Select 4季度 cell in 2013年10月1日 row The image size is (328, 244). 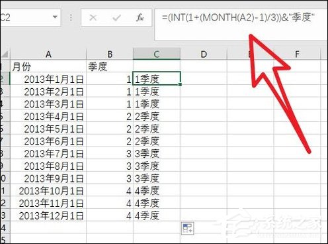click(x=157, y=191)
